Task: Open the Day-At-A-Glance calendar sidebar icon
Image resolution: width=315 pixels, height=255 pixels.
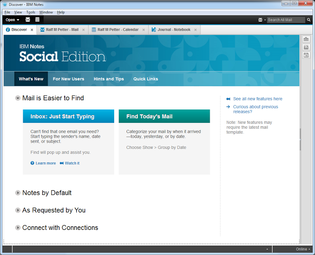Action: point(306,55)
